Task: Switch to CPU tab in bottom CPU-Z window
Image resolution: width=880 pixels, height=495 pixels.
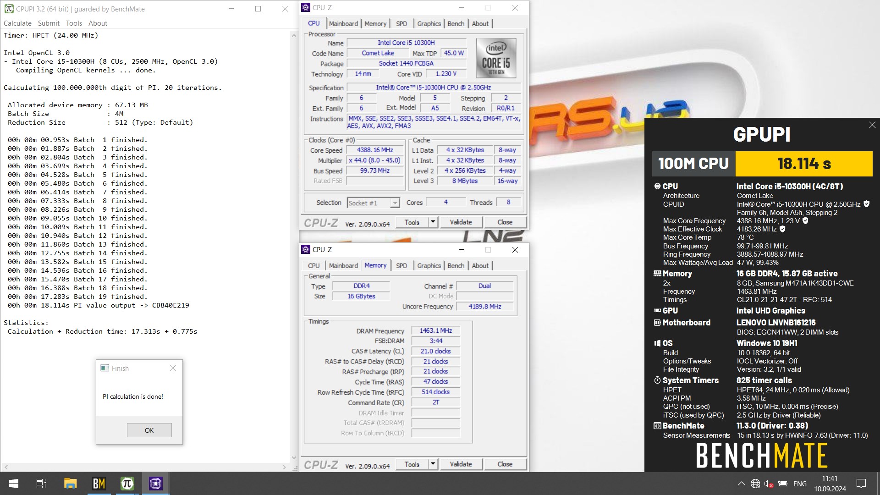Action: click(x=314, y=266)
